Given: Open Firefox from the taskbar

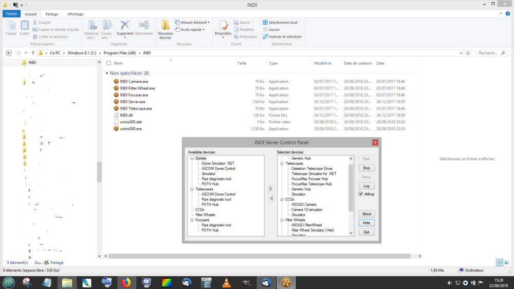Looking at the screenshot, I should point(126,282).
